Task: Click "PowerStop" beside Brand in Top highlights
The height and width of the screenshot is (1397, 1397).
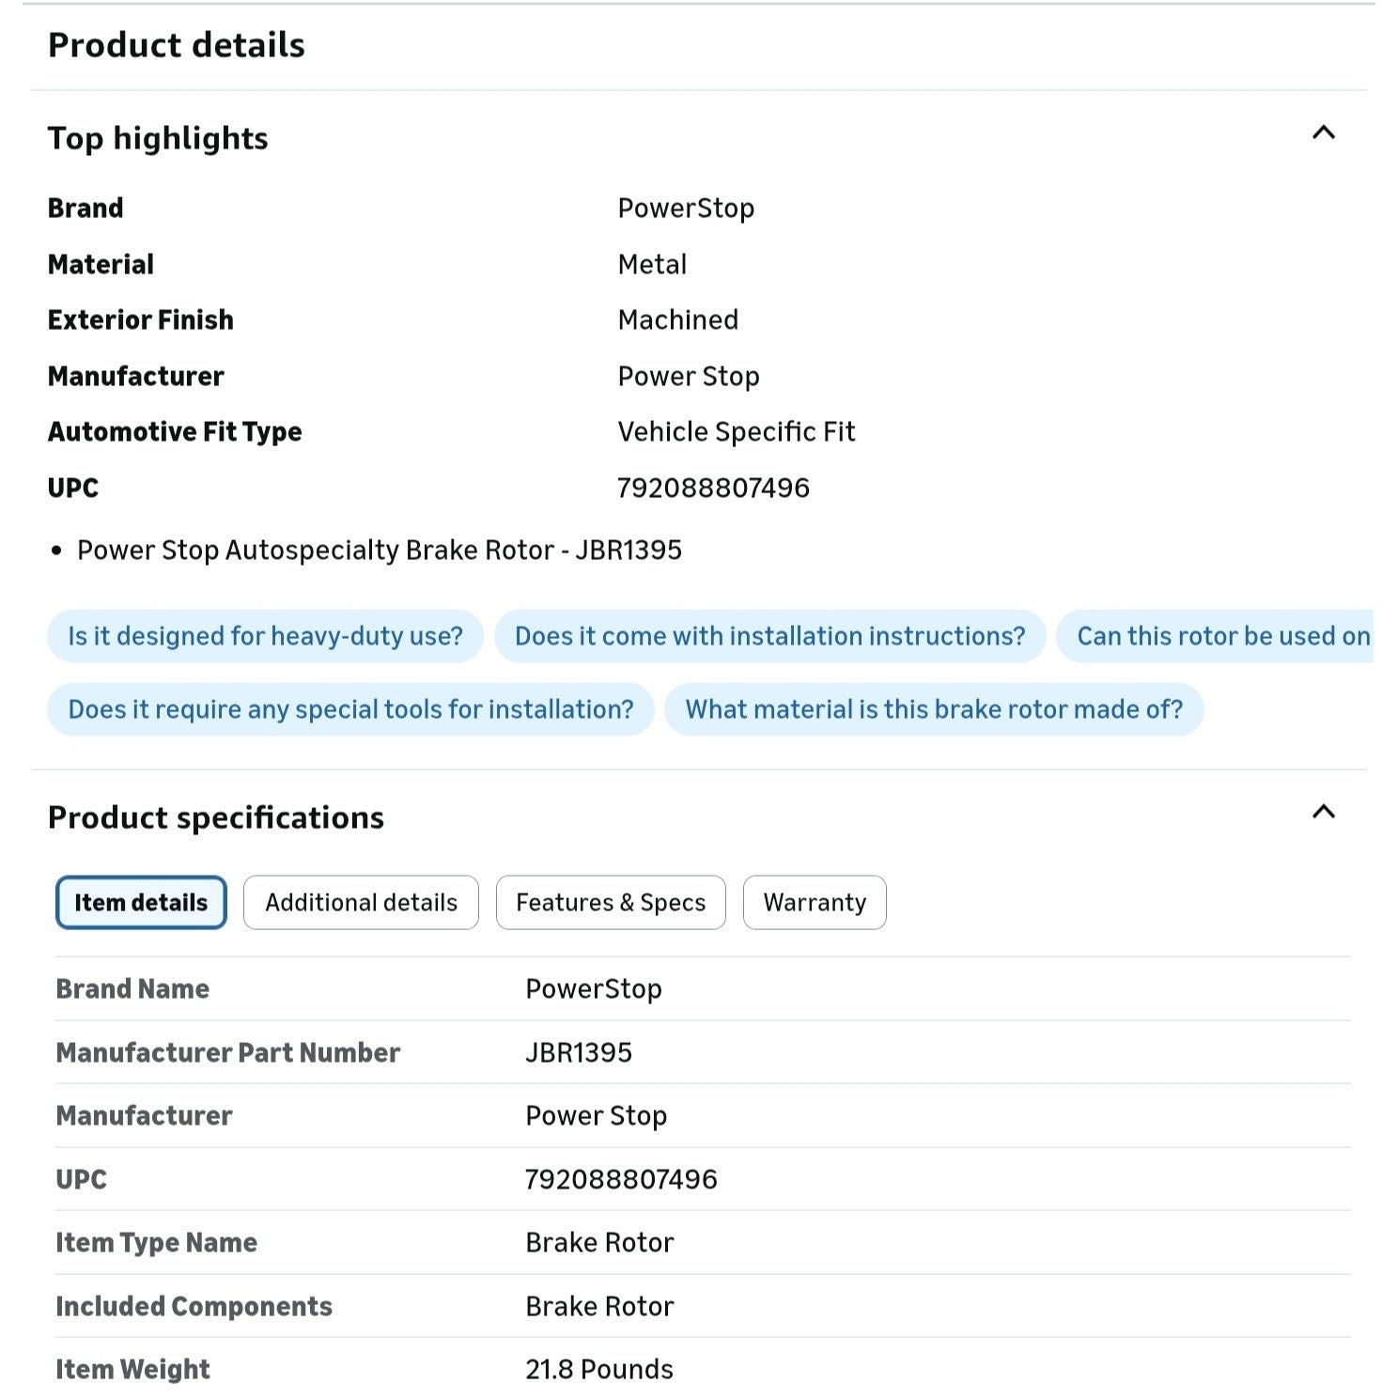Action: [686, 209]
